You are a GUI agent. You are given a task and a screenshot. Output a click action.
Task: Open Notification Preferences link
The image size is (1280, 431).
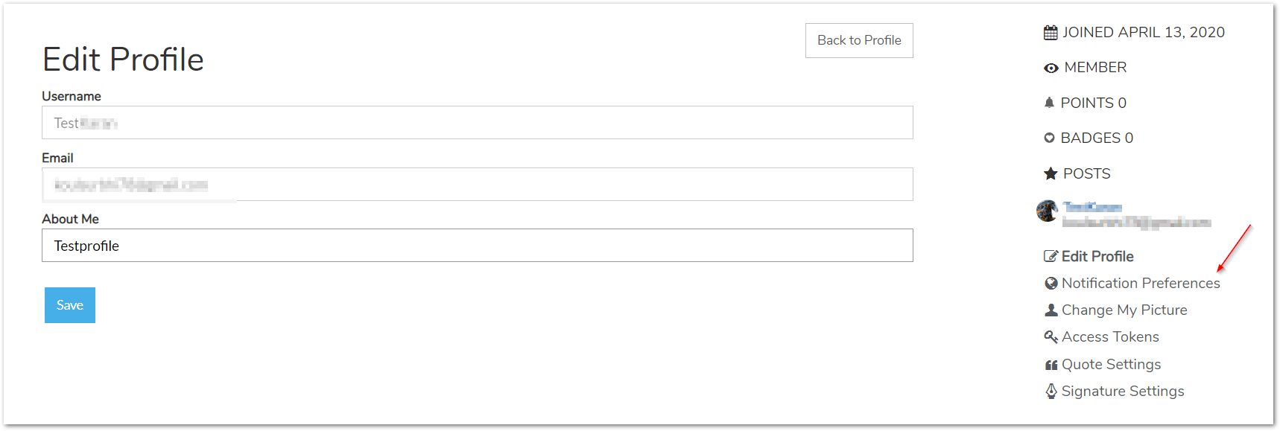(1141, 283)
